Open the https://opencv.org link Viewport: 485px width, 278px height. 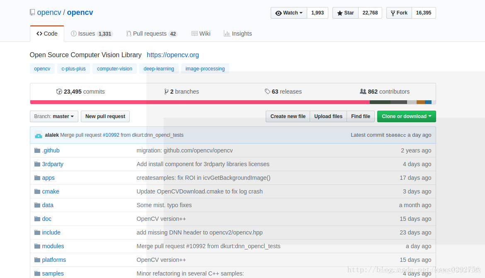coord(172,55)
